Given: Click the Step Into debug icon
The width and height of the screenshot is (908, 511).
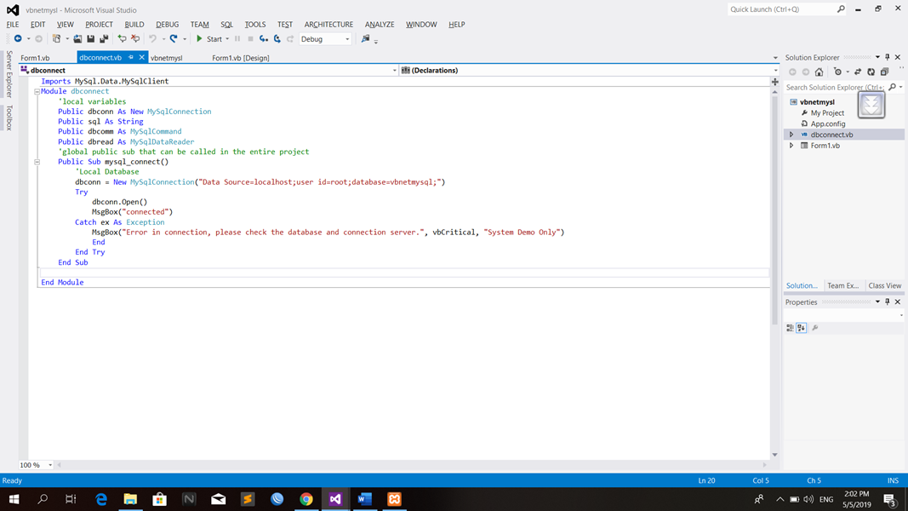Looking at the screenshot, I should (x=264, y=39).
